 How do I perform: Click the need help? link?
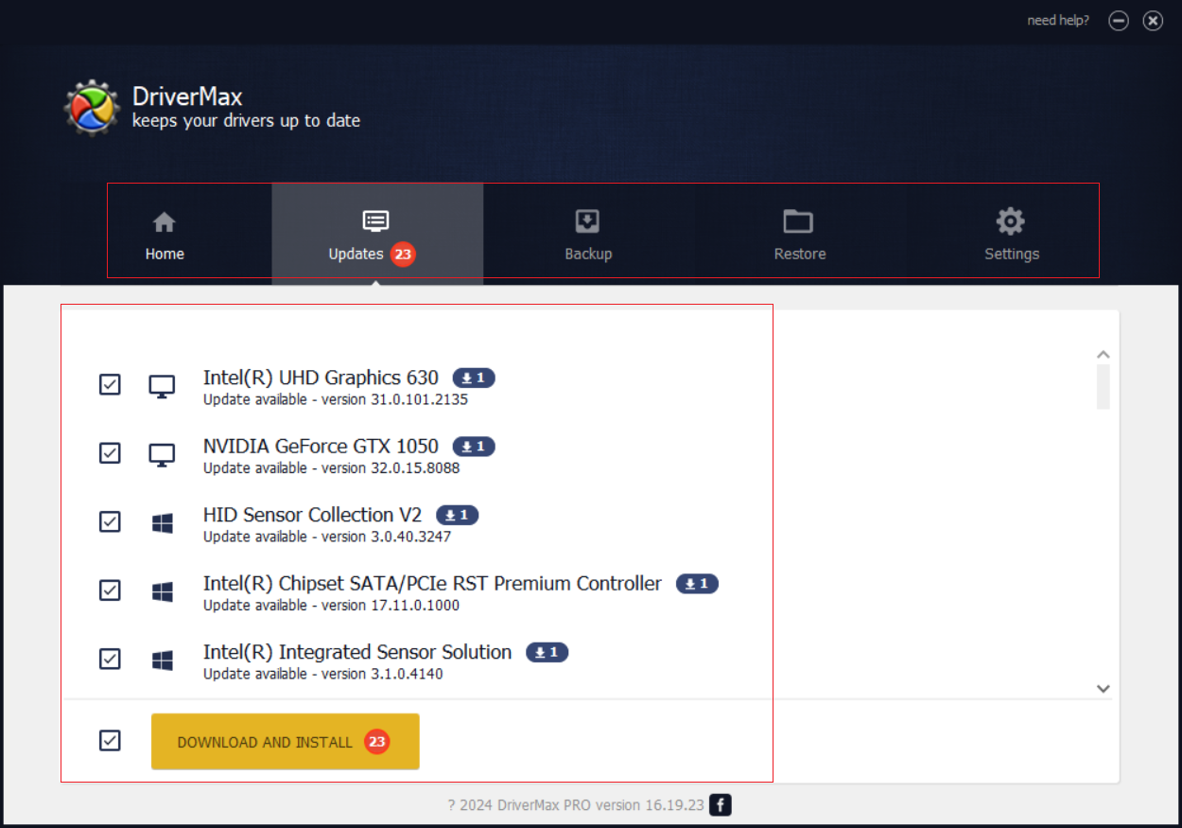pos(1058,20)
